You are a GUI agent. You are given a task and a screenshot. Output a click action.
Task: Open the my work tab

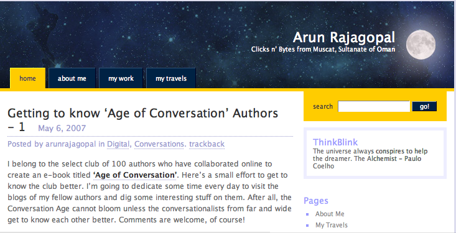click(121, 78)
